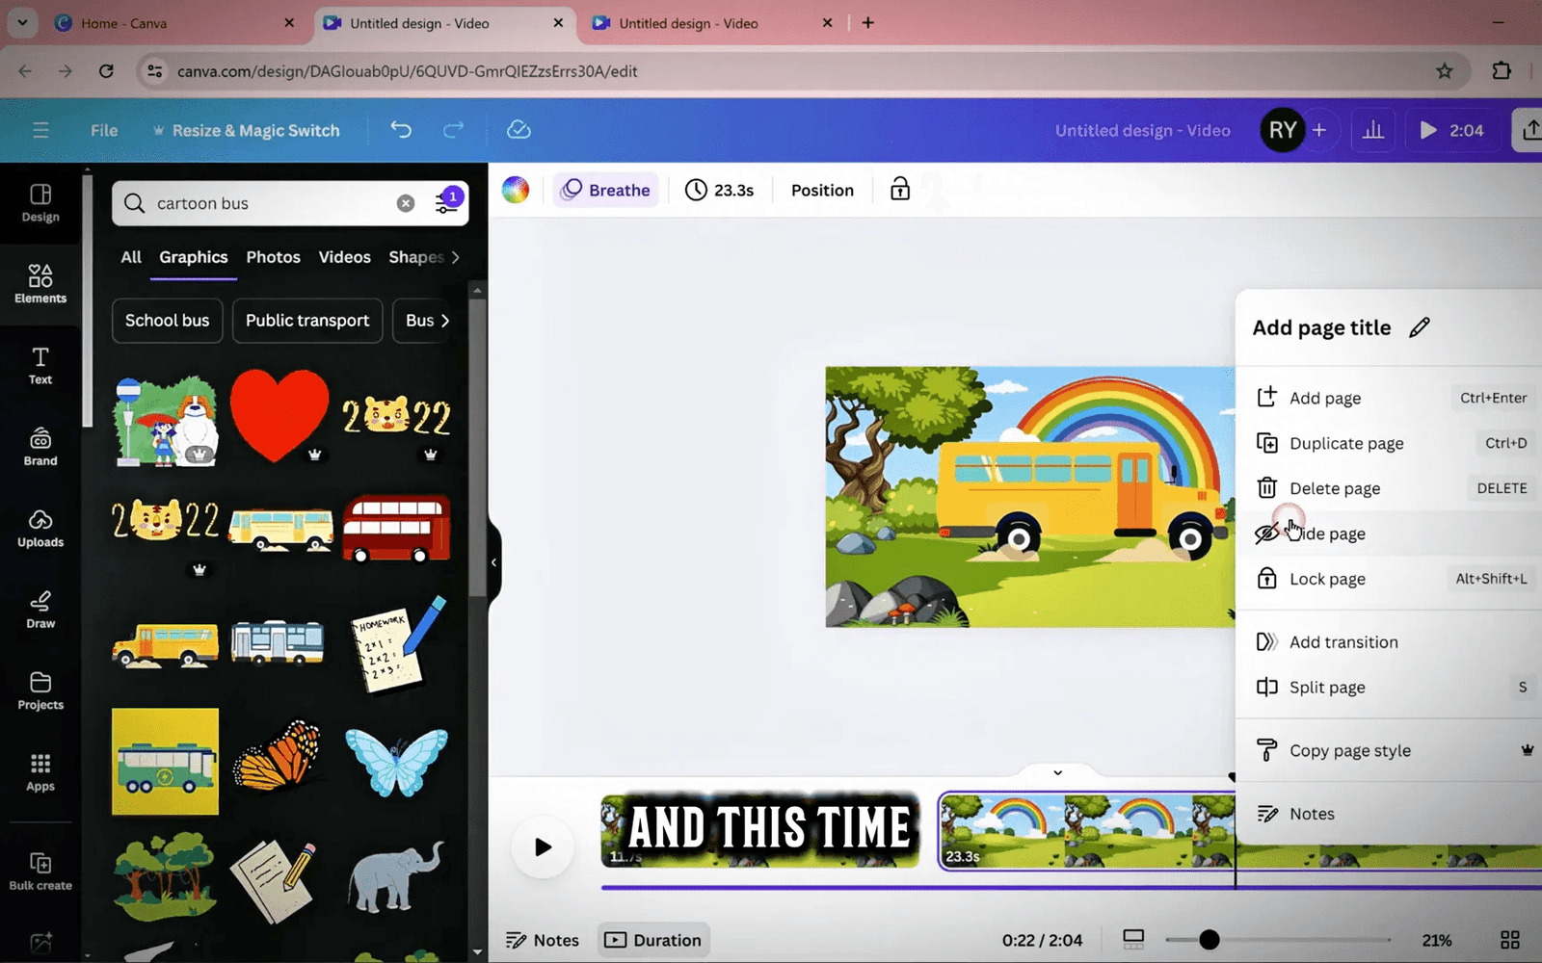The height and width of the screenshot is (963, 1542).
Task: Open the Design panel in sidebar
Action: coord(40,203)
